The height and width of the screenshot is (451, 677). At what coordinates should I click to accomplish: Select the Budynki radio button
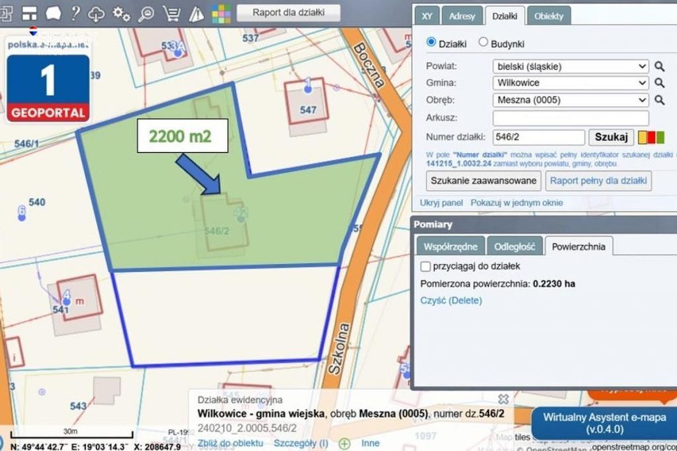(483, 42)
